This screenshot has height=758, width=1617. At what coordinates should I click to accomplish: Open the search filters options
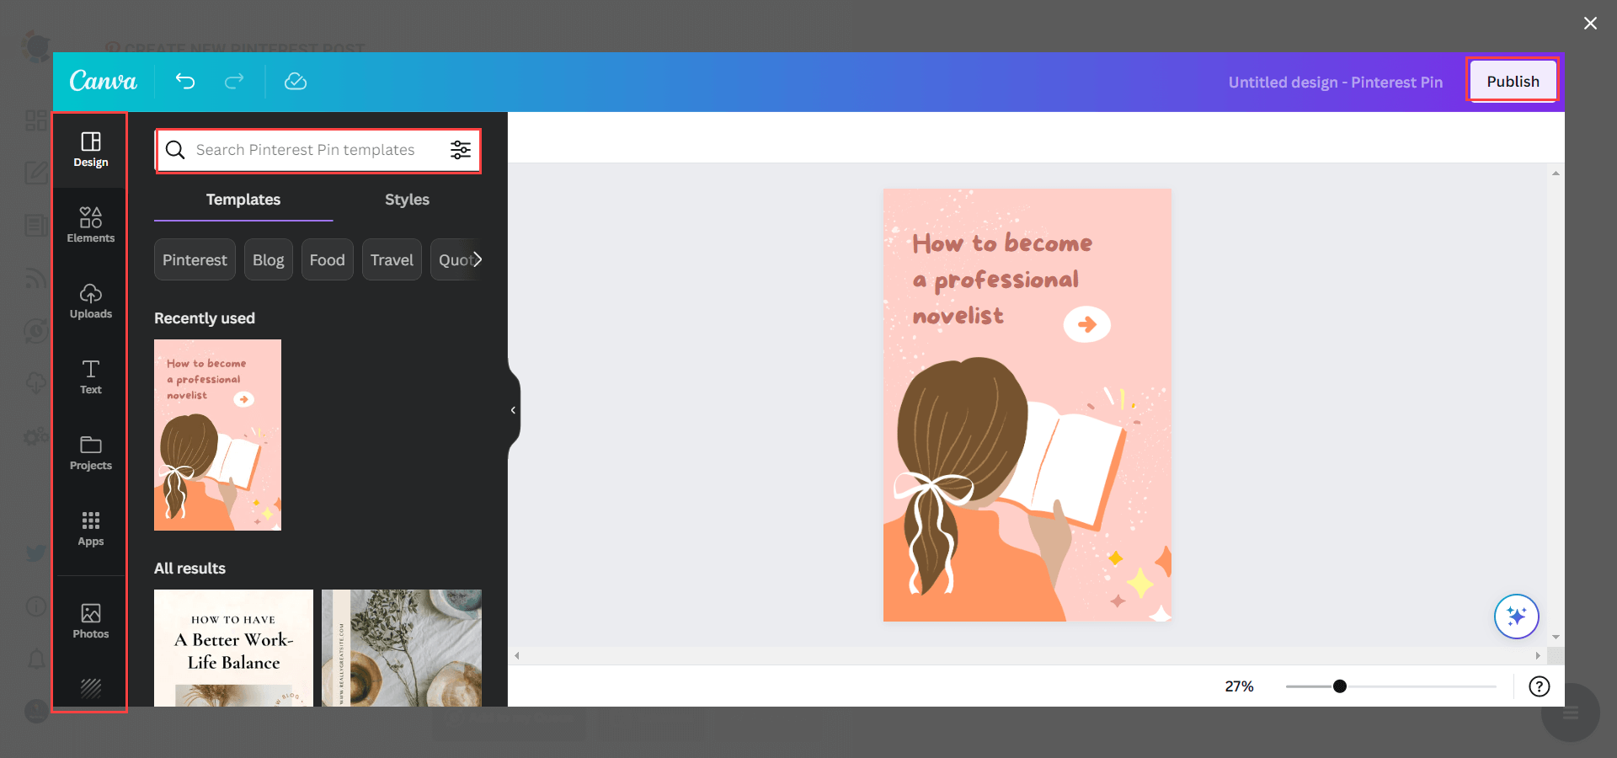pos(461,150)
